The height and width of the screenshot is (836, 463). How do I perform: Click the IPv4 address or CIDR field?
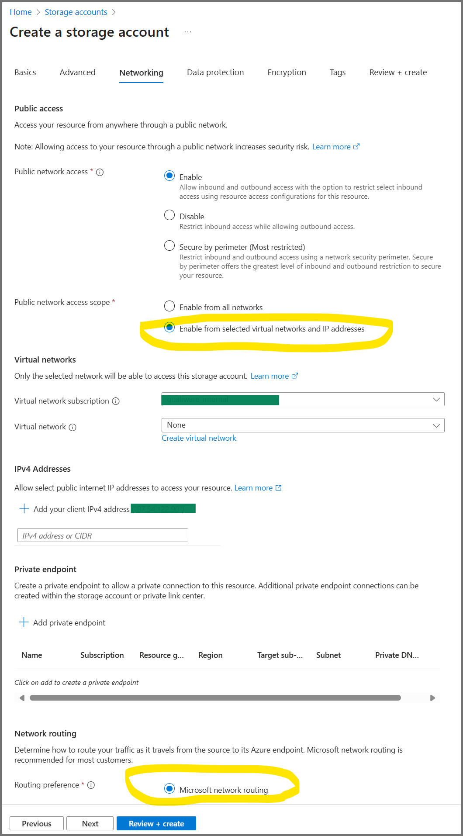point(103,535)
